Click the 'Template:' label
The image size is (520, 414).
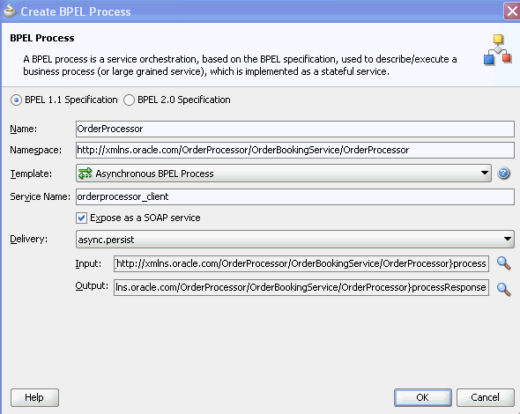coord(31,174)
